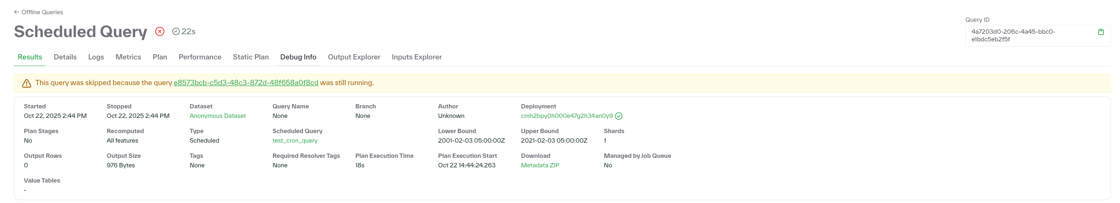The height and width of the screenshot is (203, 1120).
Task: Open the Inputs Explorer tab
Action: tap(417, 57)
